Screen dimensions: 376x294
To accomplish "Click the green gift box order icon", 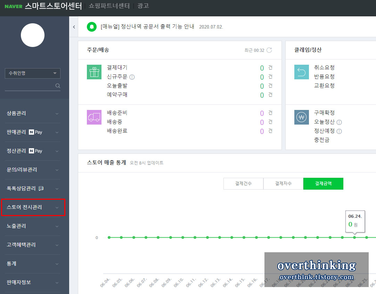I will [94, 72].
